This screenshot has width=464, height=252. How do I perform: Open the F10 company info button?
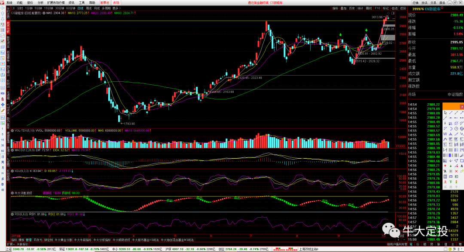coord(377,8)
